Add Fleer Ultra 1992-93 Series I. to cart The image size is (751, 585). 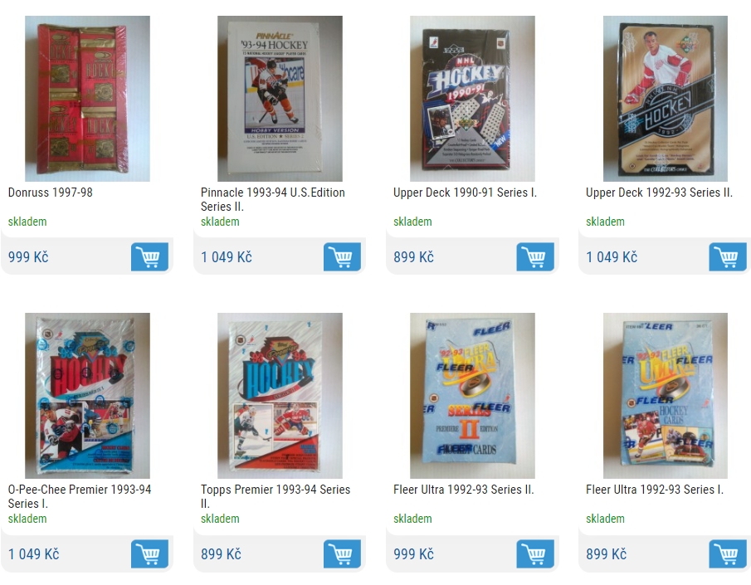tap(728, 553)
